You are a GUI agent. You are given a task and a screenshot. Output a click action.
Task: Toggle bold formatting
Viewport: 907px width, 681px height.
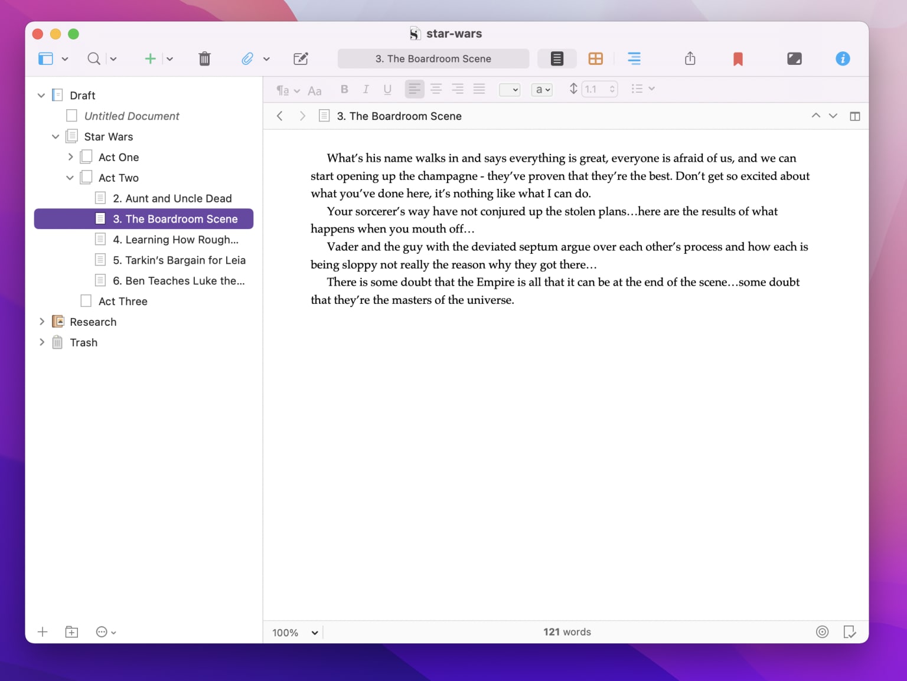tap(344, 89)
